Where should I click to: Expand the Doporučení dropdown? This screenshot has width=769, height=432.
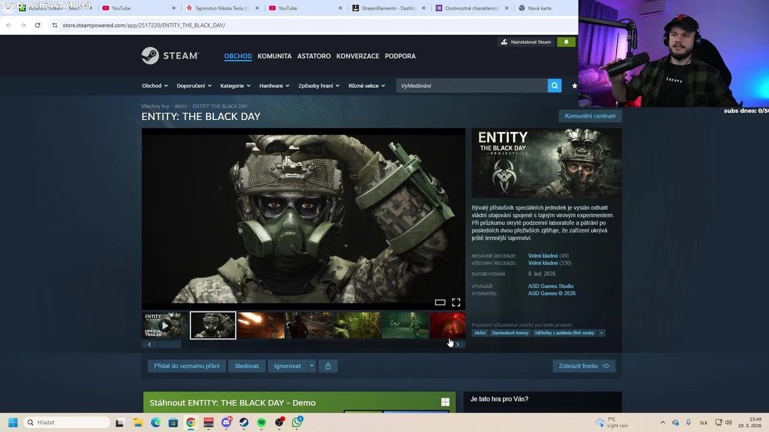[x=194, y=86]
